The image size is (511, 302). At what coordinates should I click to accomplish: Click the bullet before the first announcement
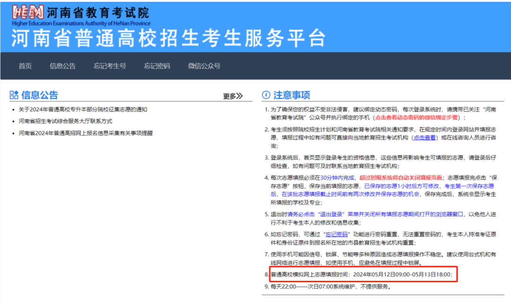tap(13, 109)
